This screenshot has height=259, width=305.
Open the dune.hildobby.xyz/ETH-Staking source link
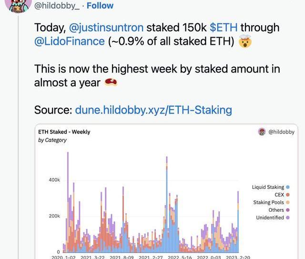click(x=153, y=110)
